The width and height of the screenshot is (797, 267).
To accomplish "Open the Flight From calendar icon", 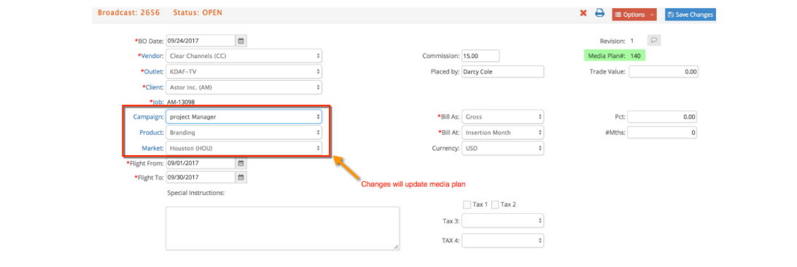I will [241, 164].
